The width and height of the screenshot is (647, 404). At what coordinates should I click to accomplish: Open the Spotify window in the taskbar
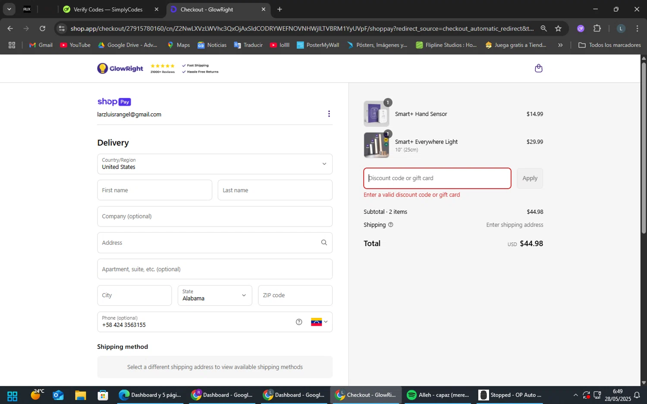tap(438, 395)
